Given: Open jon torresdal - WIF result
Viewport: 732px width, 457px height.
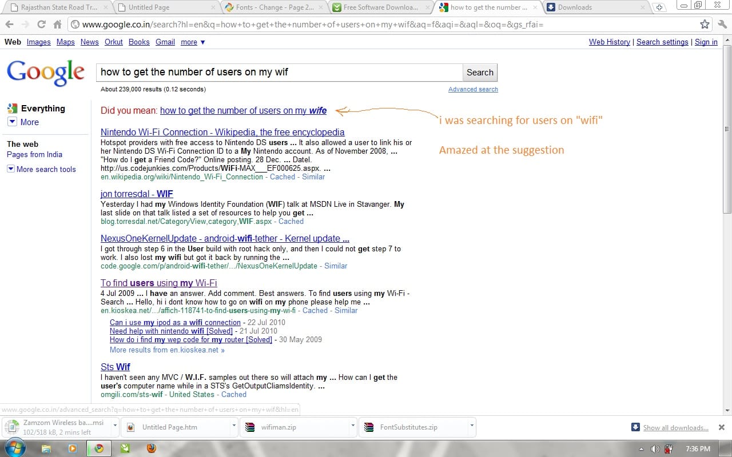Looking at the screenshot, I should click(137, 194).
